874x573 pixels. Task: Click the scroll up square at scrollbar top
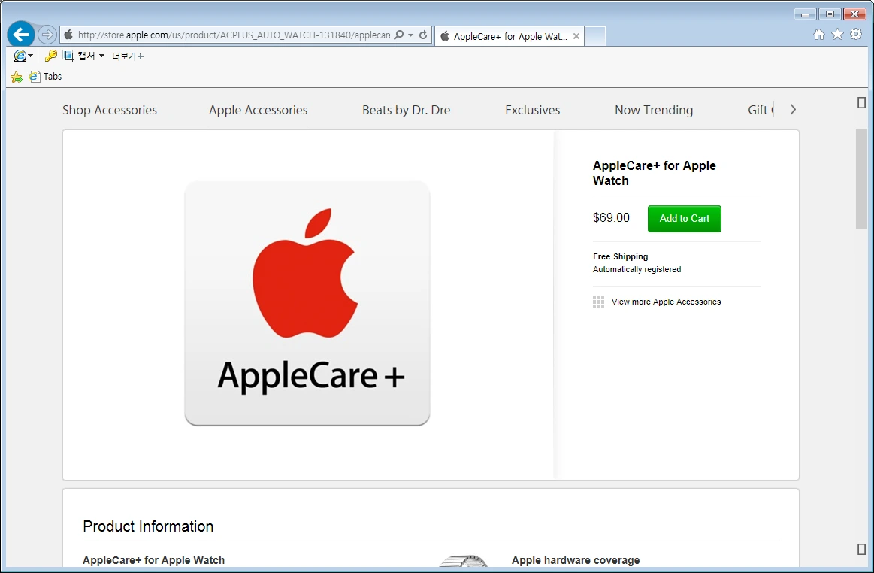click(861, 103)
